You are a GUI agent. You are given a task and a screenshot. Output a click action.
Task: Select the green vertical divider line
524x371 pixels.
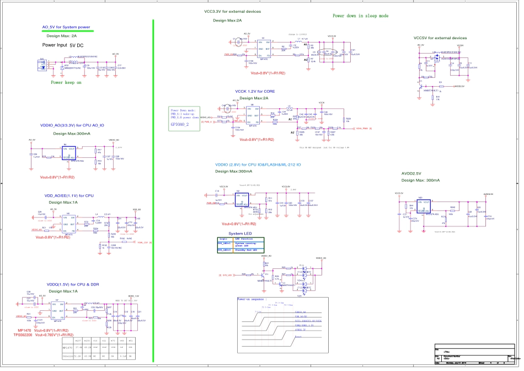[x=152, y=188]
